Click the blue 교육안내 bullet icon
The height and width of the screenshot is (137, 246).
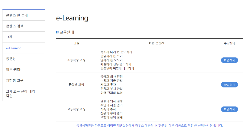point(57,32)
